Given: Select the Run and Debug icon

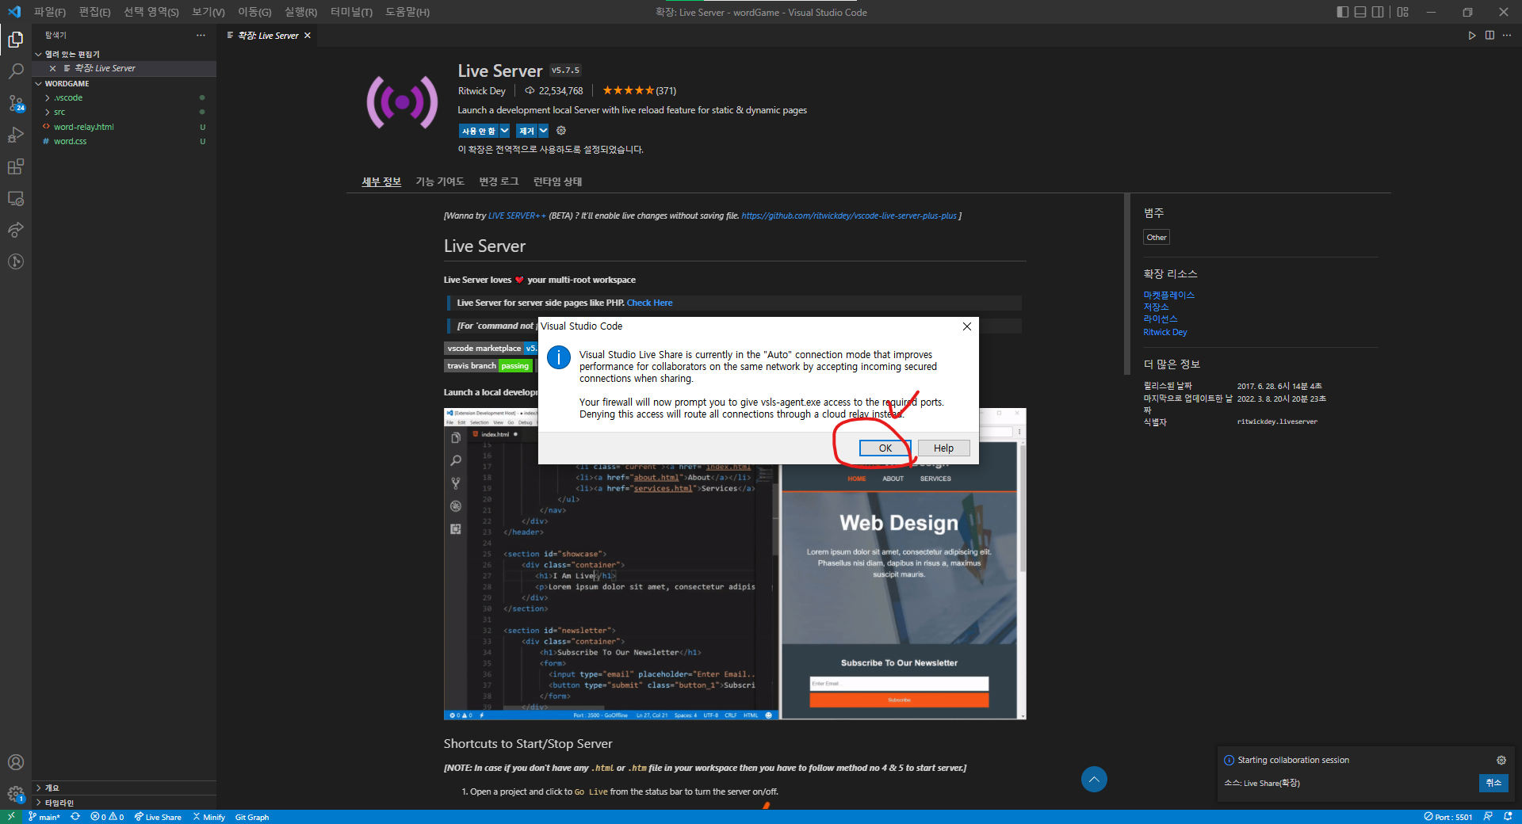Looking at the screenshot, I should click(x=16, y=135).
